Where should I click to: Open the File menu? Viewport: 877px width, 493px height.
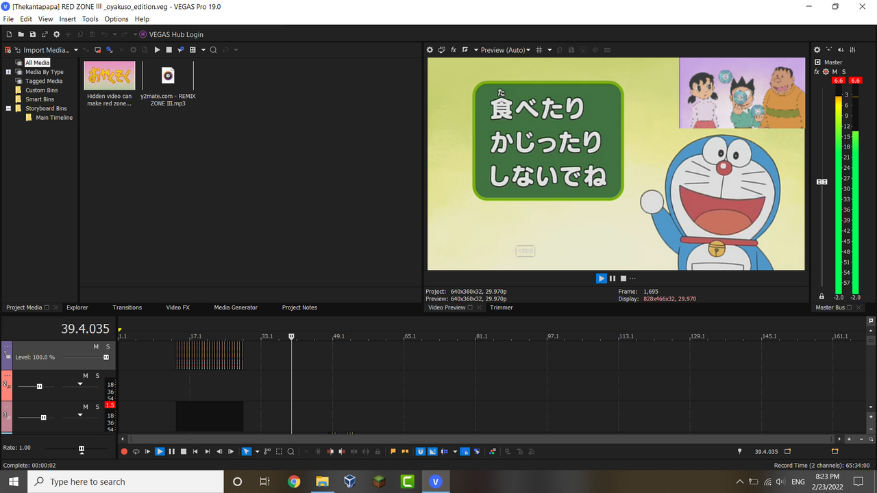(x=8, y=19)
